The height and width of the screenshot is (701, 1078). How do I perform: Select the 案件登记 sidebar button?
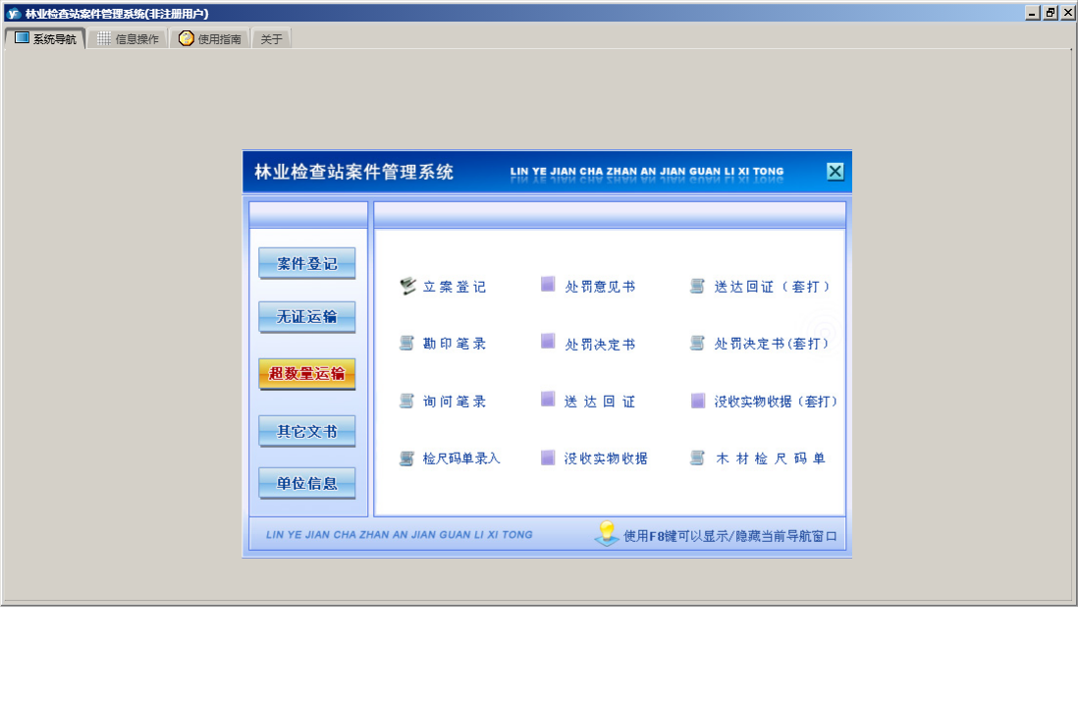[x=306, y=263]
